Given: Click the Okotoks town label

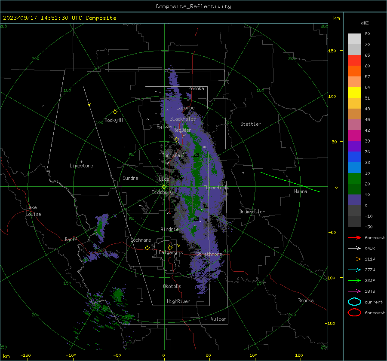Looking at the screenshot, I should tap(172, 286).
